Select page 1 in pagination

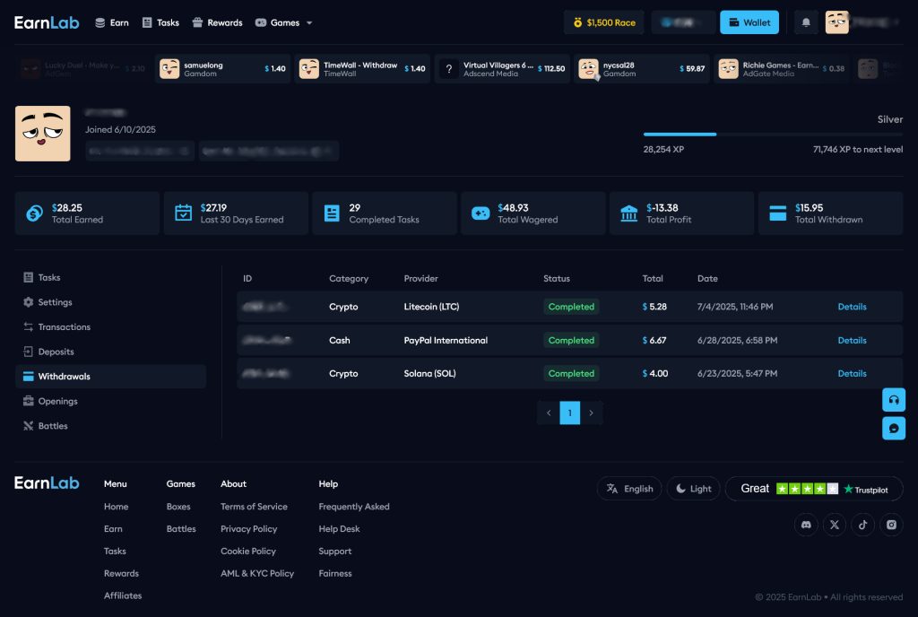[x=569, y=413]
